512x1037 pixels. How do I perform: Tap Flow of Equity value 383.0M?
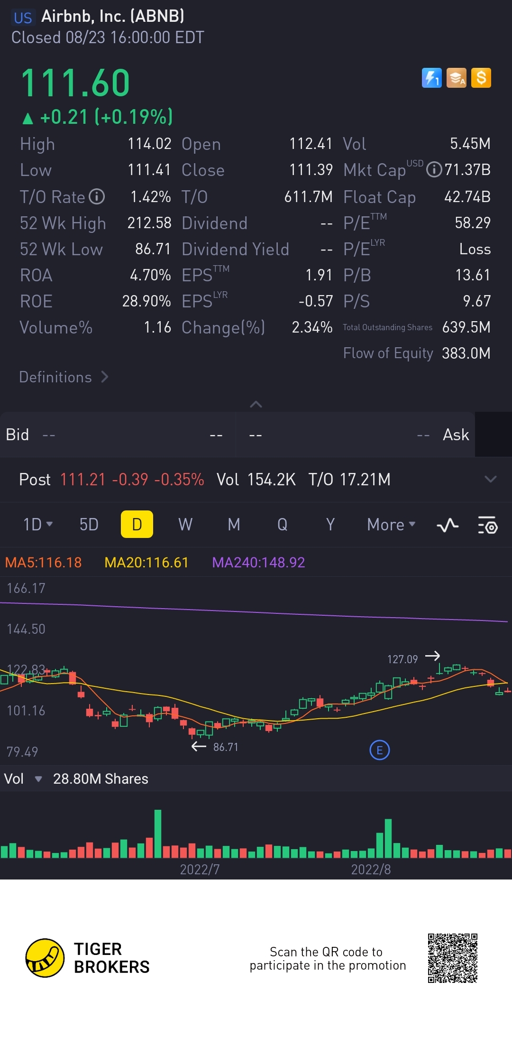click(466, 353)
